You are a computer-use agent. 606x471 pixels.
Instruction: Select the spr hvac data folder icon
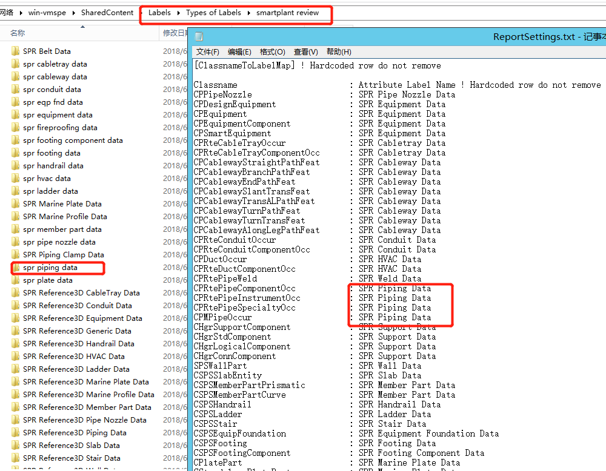16,179
